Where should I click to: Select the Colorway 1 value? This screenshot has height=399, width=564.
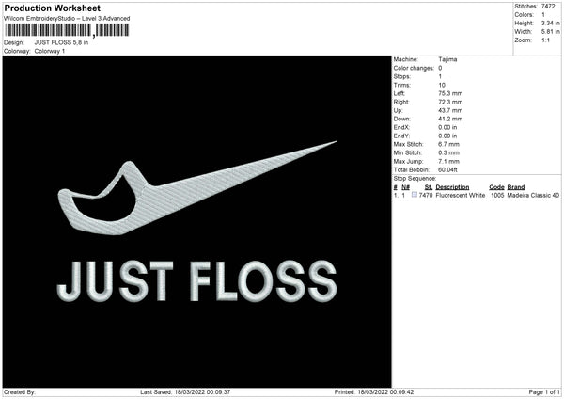pos(50,51)
